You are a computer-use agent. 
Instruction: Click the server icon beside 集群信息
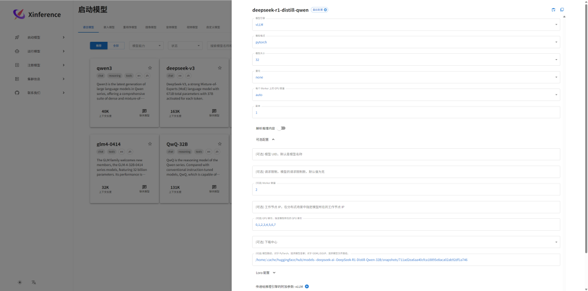pos(17,79)
